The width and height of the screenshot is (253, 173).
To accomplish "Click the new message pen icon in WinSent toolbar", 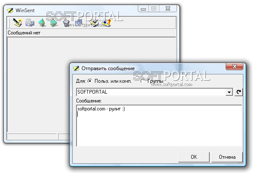I will coord(17,23).
